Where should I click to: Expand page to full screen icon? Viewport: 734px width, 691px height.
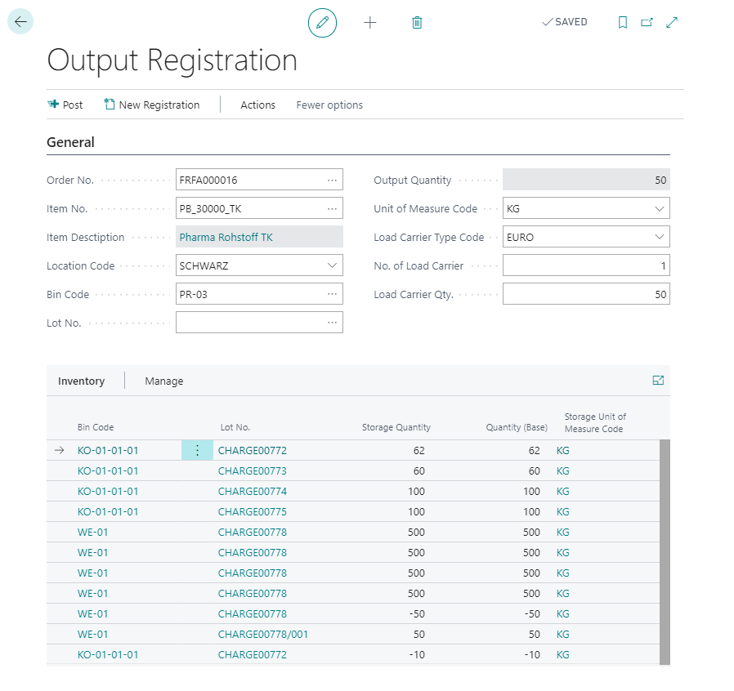tap(672, 22)
